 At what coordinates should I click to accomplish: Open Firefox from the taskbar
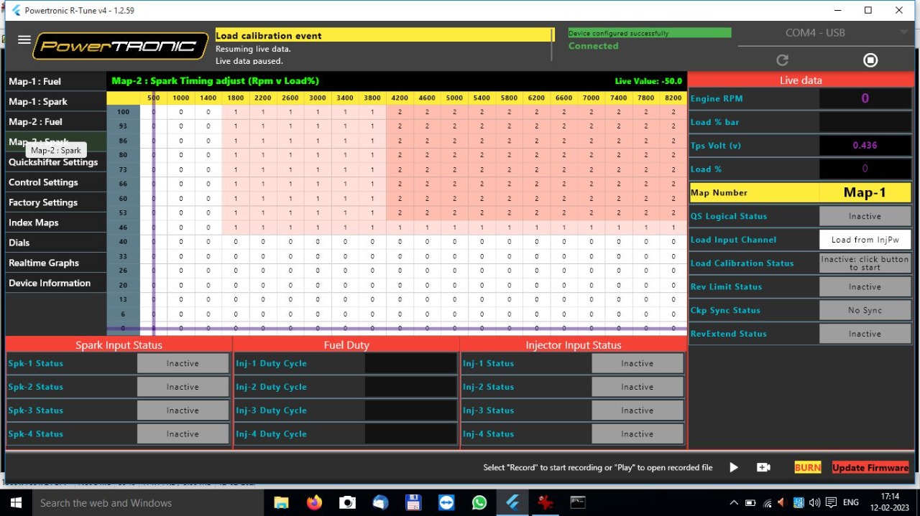click(314, 502)
